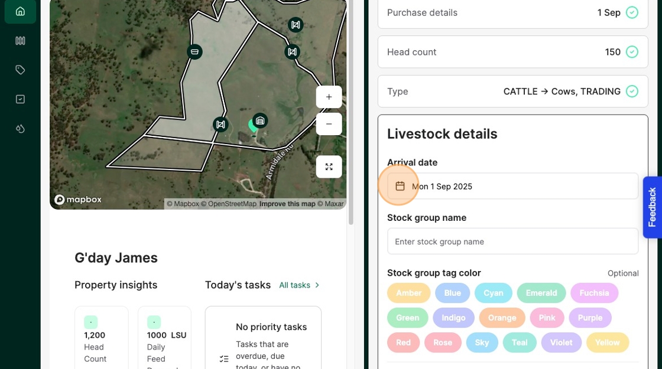Open the Home icon in sidebar
The image size is (662, 369).
[x=20, y=11]
